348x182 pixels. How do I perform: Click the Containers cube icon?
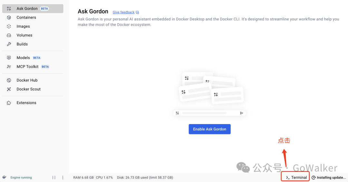click(x=9, y=17)
